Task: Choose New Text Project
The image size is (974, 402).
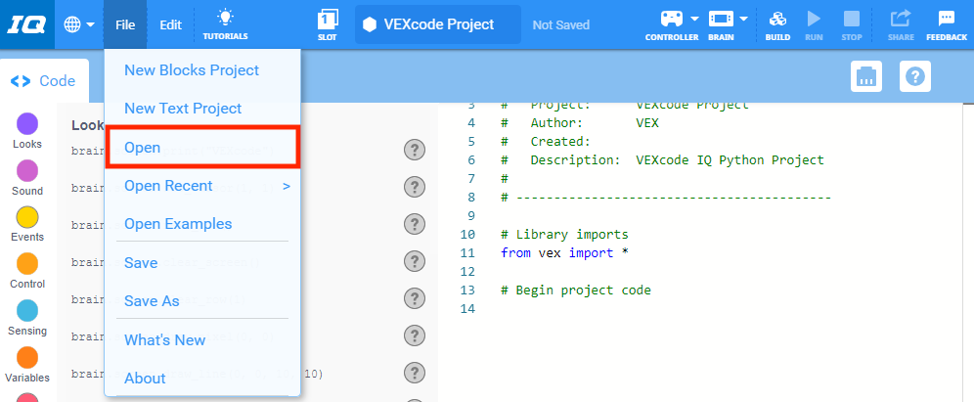Action: (x=202, y=109)
